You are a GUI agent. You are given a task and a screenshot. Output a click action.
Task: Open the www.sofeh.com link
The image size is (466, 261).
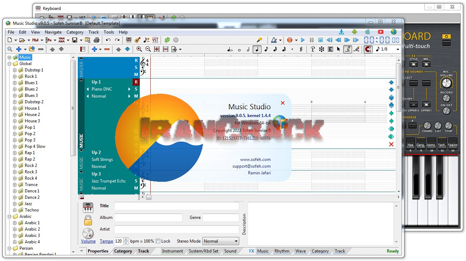coord(255,159)
